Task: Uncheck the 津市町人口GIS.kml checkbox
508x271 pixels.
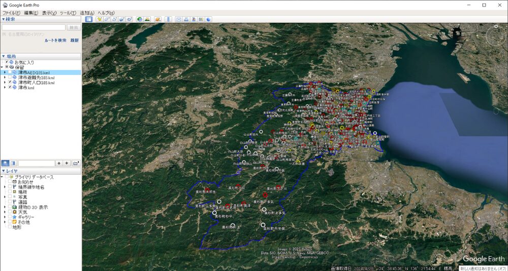Action: [x=10, y=83]
